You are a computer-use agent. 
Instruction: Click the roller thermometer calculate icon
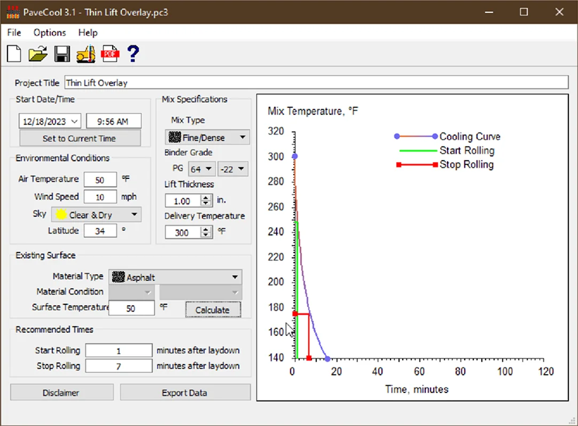[x=85, y=53]
